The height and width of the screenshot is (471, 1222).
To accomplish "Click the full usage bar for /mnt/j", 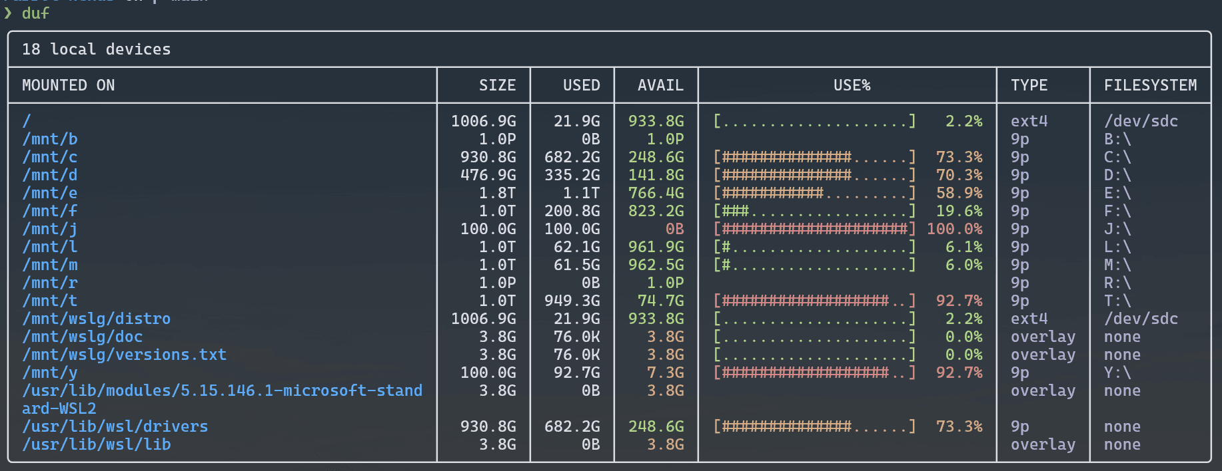I will (x=814, y=229).
